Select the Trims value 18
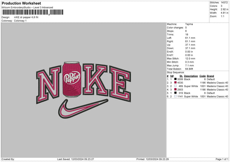The height and width of the screenshot is (162, 230). (x=187, y=34)
